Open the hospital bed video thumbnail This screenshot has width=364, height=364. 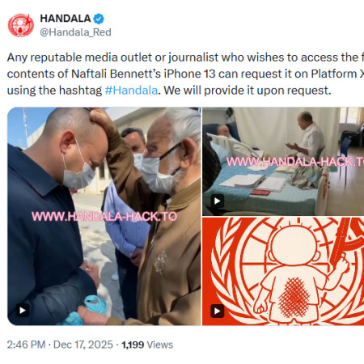(x=283, y=161)
